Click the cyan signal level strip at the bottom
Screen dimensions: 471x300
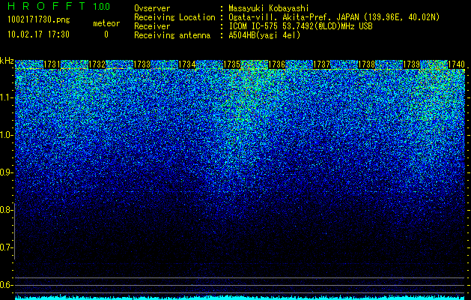coord(240,298)
